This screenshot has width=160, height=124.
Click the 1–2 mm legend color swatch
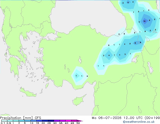point(16,121)
